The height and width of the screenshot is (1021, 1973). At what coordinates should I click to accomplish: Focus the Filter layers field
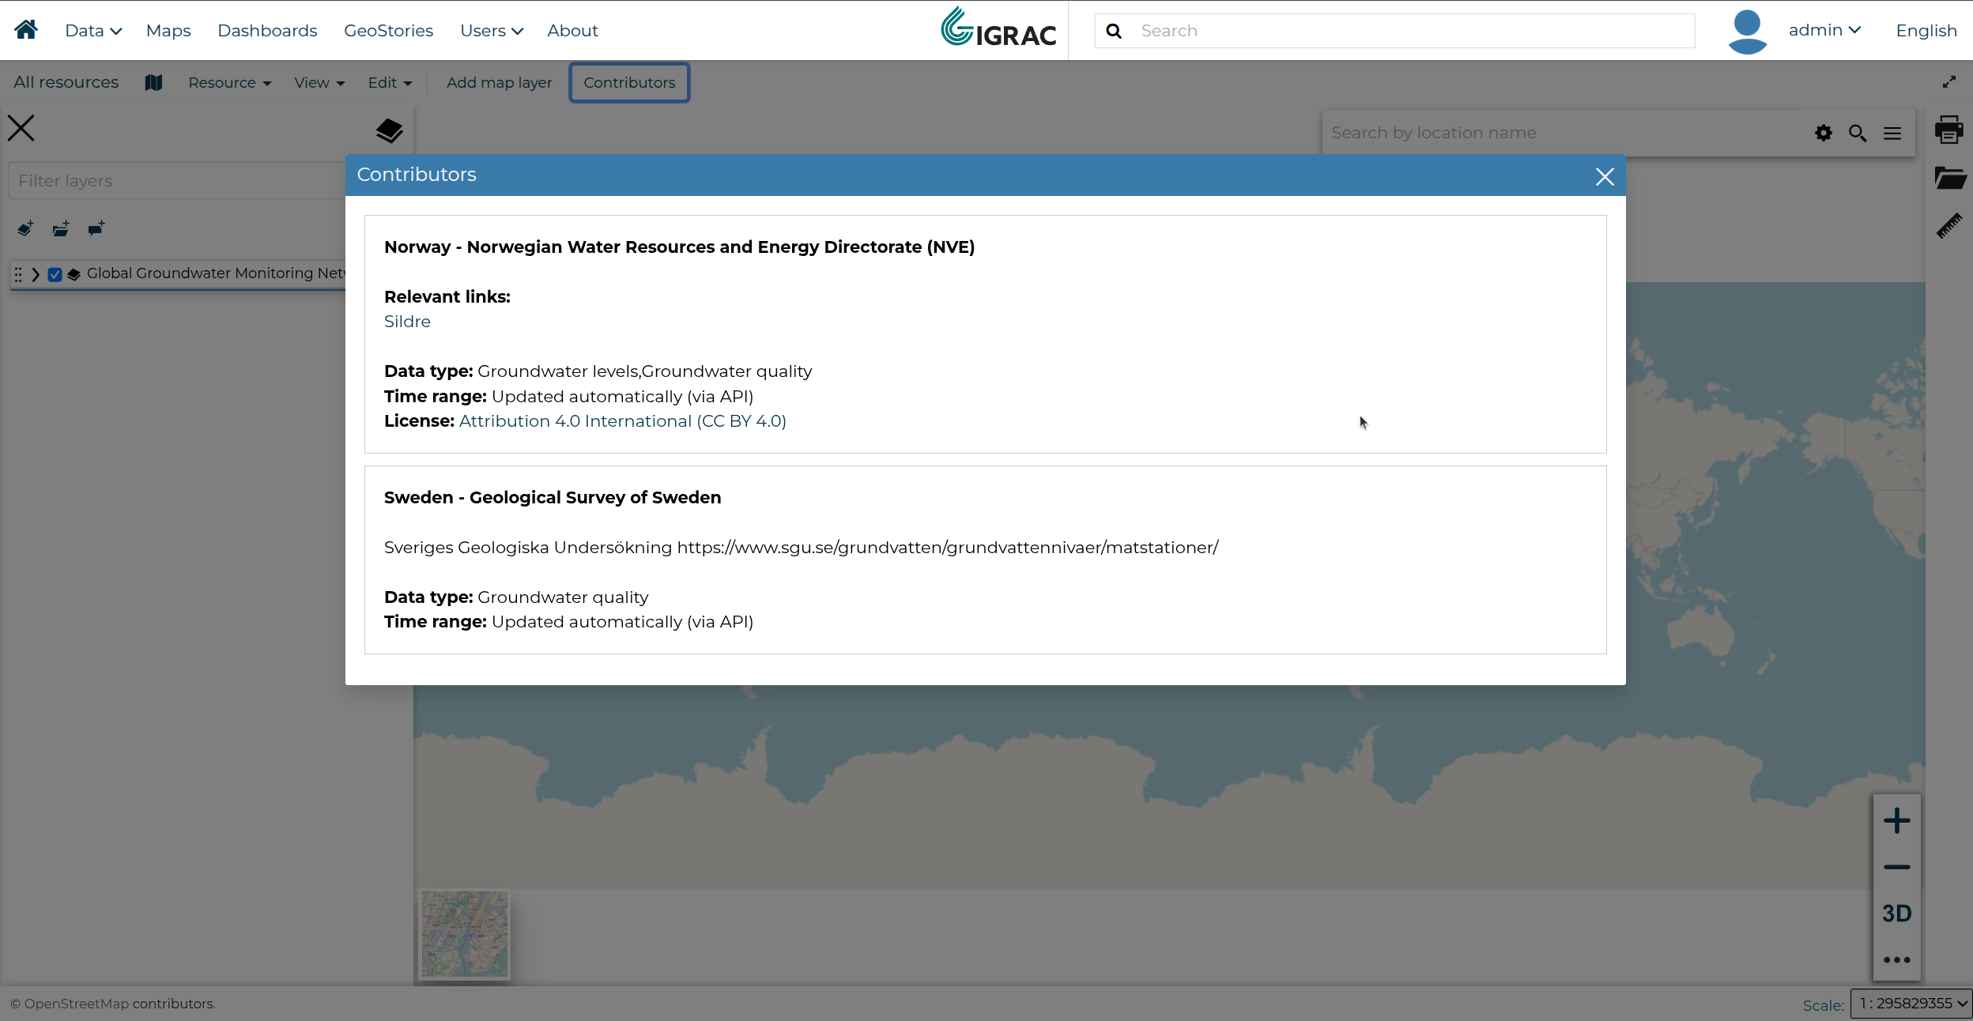[x=177, y=181]
